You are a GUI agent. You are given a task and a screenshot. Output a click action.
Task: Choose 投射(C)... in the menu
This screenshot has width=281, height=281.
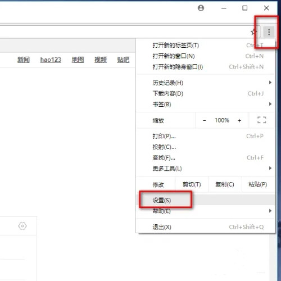[206, 147]
